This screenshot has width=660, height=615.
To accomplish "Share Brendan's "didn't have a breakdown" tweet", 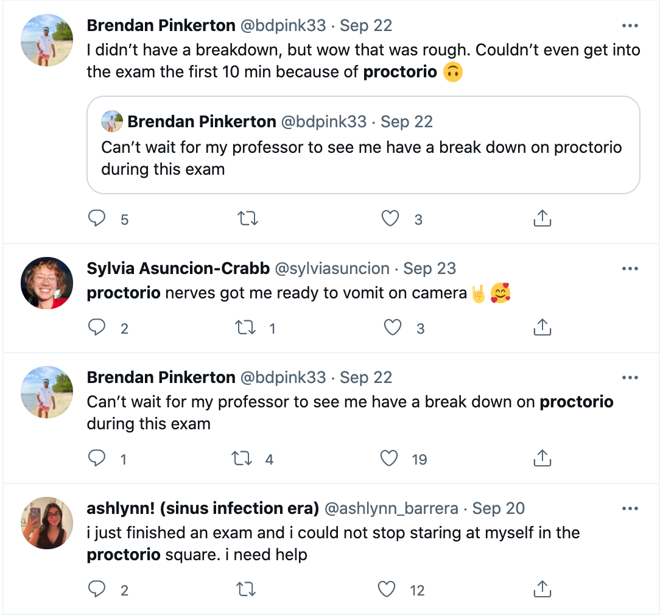I will click(x=542, y=219).
